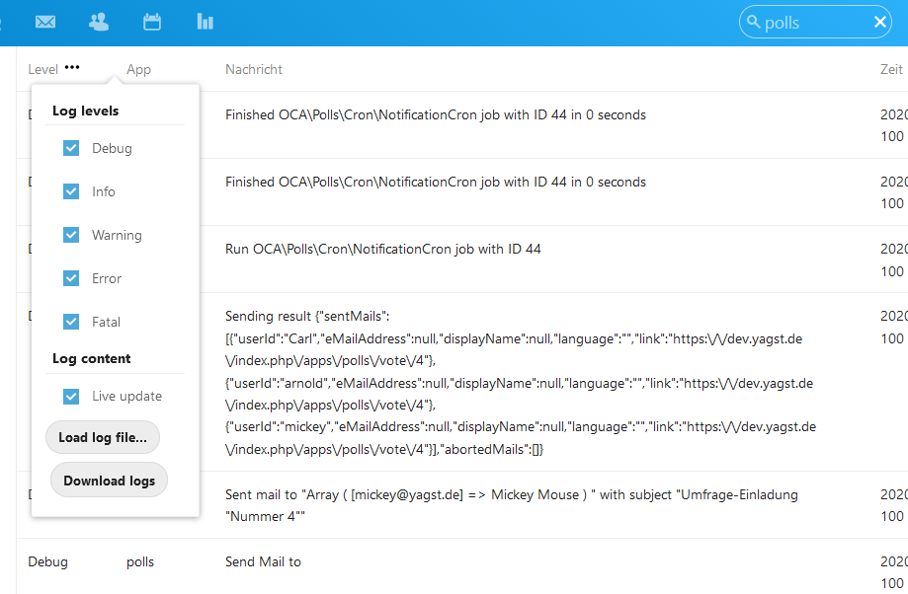The width and height of the screenshot is (908, 594).
Task: Click the polls app cell in last row
Action: tap(140, 562)
